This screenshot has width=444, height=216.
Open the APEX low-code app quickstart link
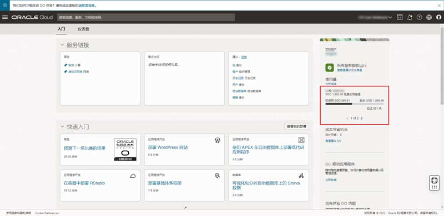coord(268,150)
